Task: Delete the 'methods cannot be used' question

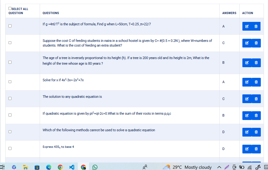Action: [256, 132]
